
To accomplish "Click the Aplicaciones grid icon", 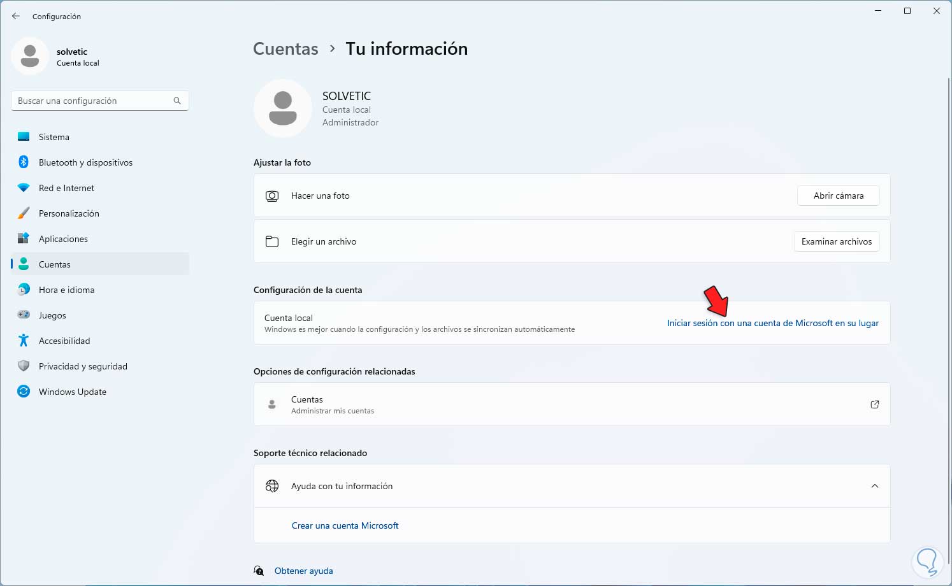I will point(24,239).
